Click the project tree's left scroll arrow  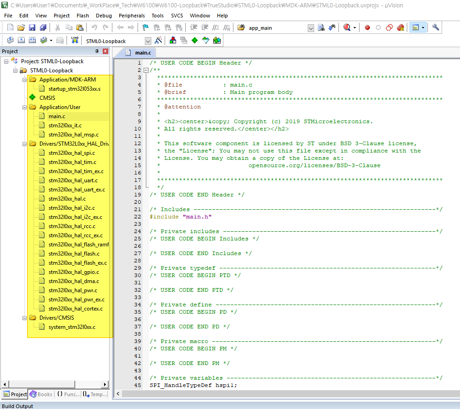(5, 384)
